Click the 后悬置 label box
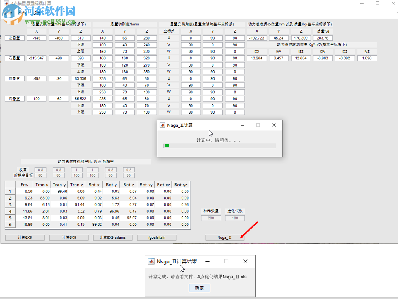Image resolution: width=398 pixels, height=299 pixels. (x=15, y=99)
